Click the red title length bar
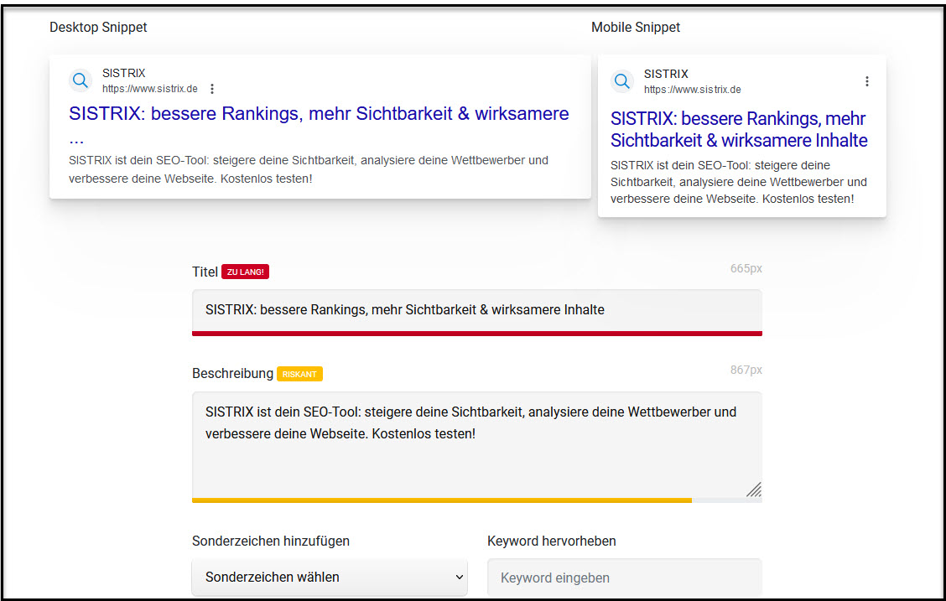The image size is (946, 601). 476,334
